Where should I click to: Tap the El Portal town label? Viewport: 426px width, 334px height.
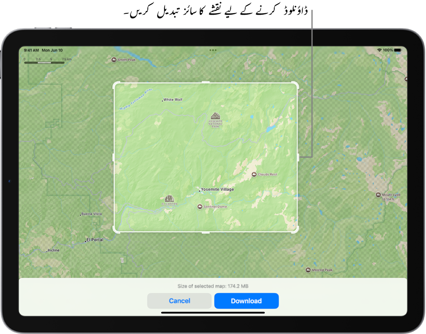(x=95, y=240)
